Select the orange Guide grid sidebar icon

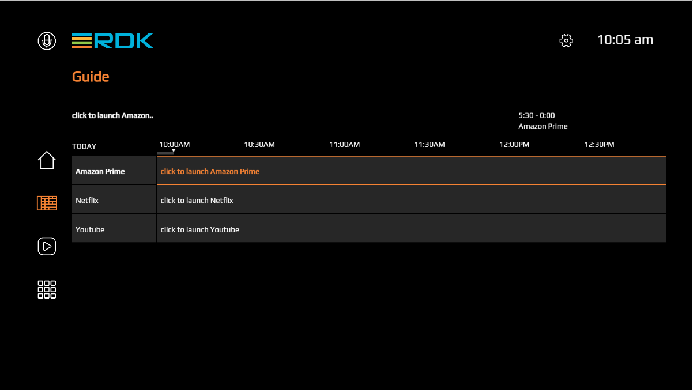click(47, 203)
